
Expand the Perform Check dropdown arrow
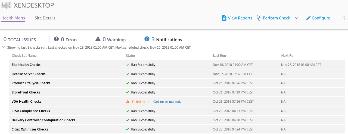pyautogui.click(x=297, y=18)
